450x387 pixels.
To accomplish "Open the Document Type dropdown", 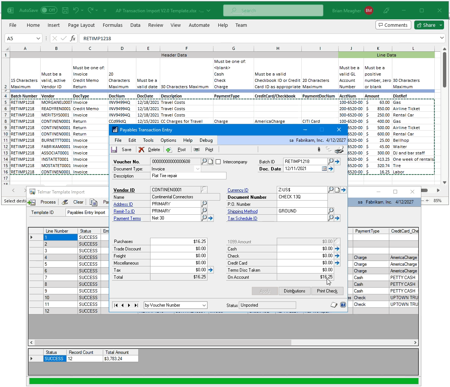I will click(198, 169).
